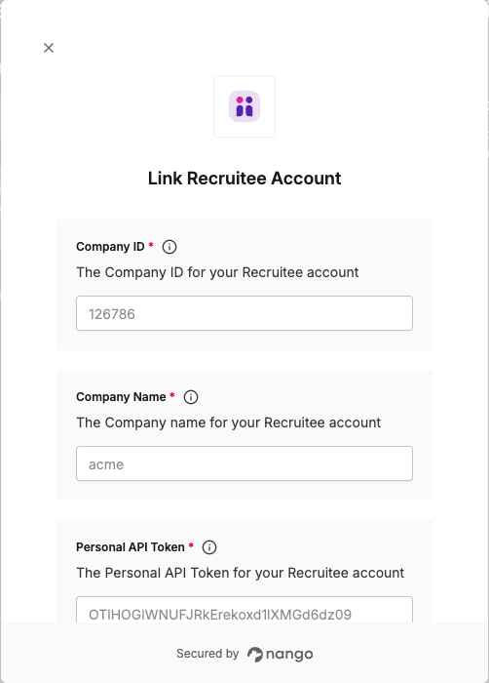The height and width of the screenshot is (683, 489).
Task: Focus the Company Name field showing acme
Action: pyautogui.click(x=244, y=463)
